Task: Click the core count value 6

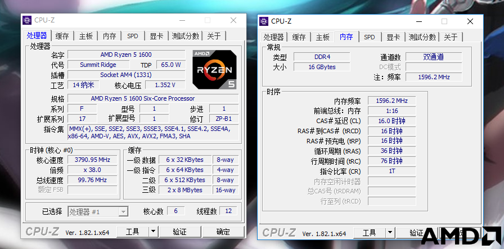Action: pos(176,211)
